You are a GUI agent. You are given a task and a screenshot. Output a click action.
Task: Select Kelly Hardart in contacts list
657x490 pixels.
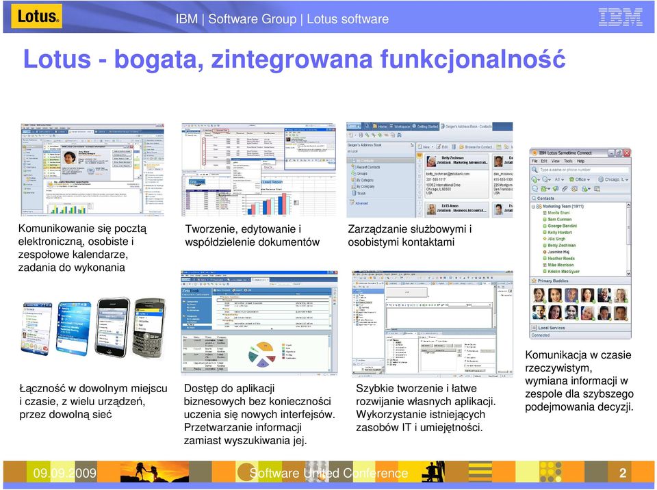pos(560,232)
